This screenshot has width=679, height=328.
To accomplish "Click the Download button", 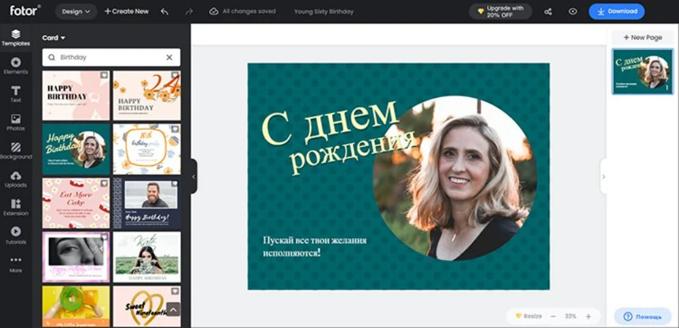I will click(x=616, y=12).
